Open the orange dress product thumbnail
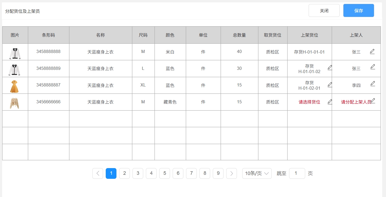386x197 pixels. click(15, 86)
